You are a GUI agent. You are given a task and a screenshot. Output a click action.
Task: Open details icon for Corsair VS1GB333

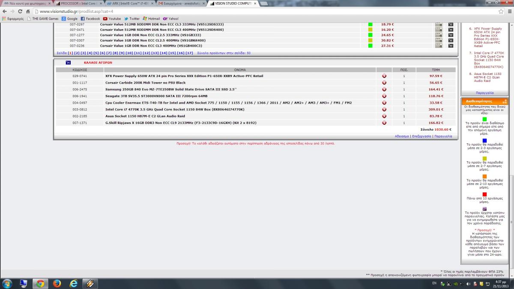[438, 35]
